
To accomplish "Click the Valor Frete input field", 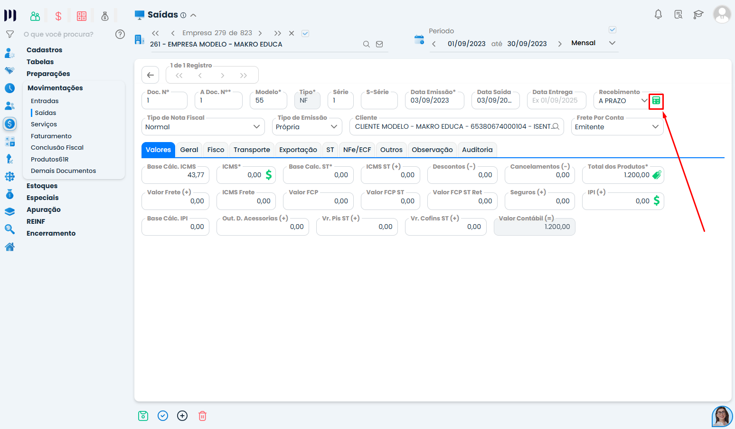I will 175,201.
